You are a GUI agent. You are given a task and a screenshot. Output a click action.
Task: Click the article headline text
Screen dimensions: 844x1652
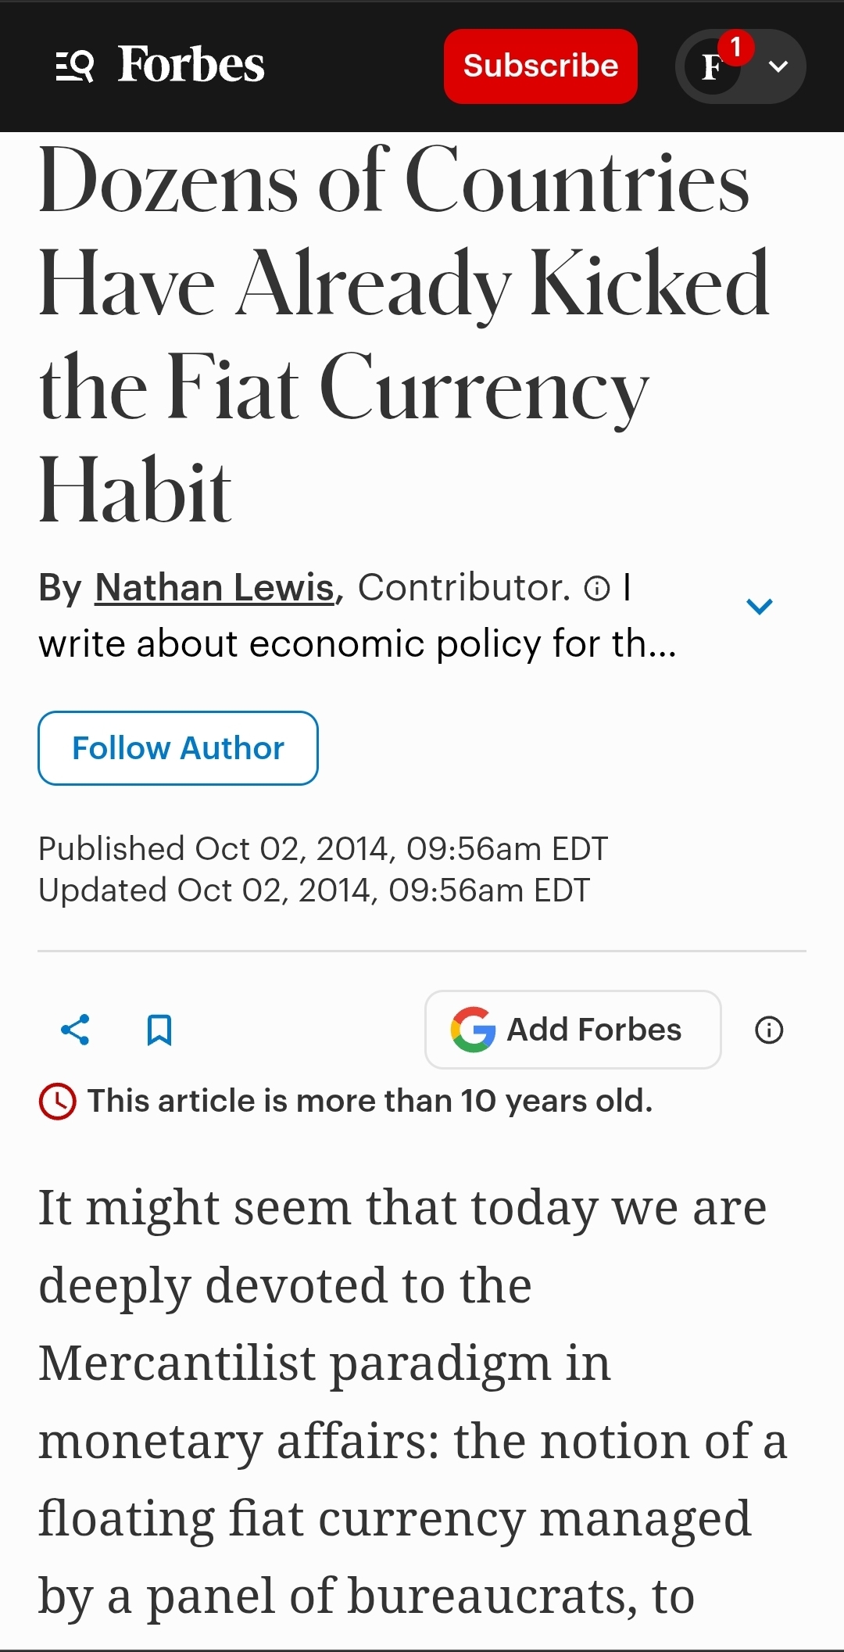[x=403, y=335]
